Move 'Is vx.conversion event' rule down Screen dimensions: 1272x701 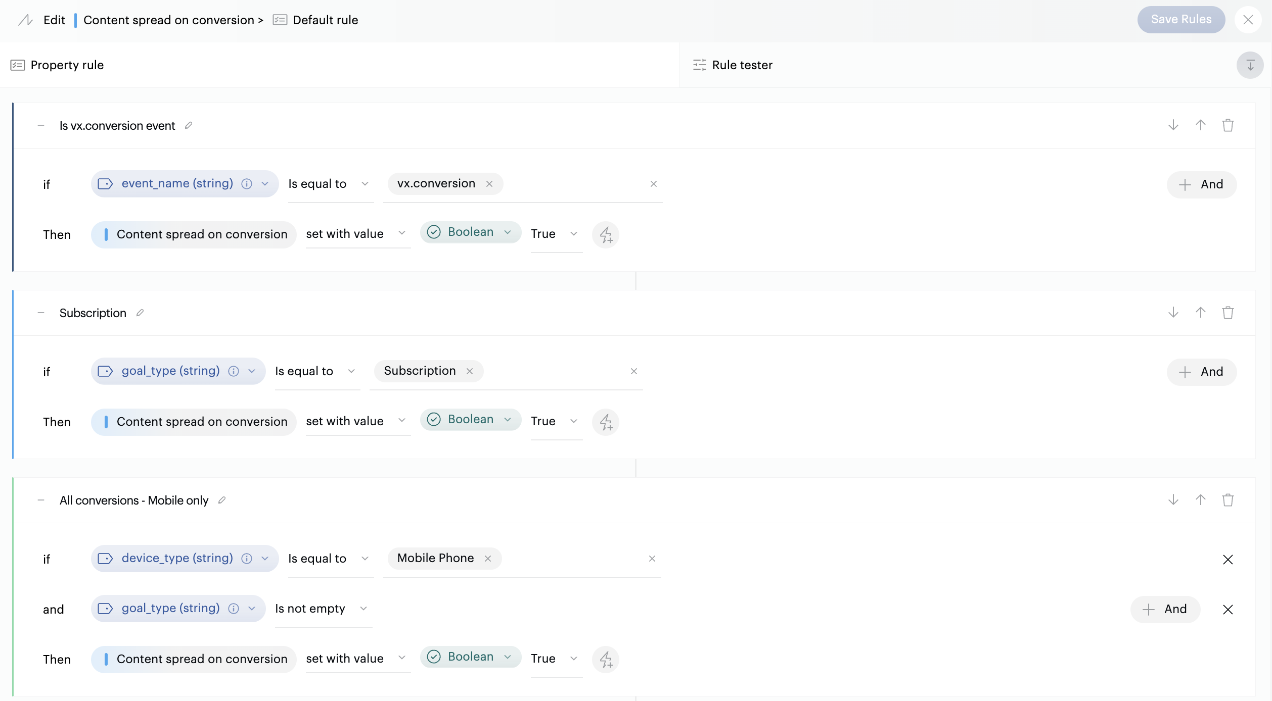tap(1173, 125)
